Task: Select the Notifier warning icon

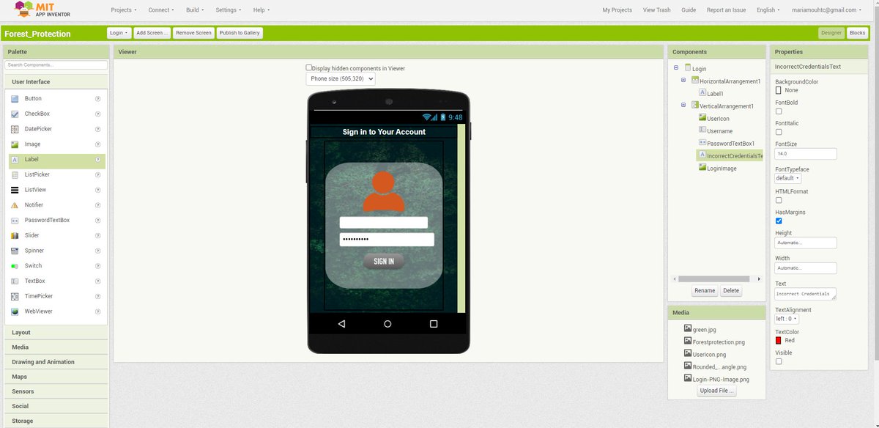Action: coord(15,205)
